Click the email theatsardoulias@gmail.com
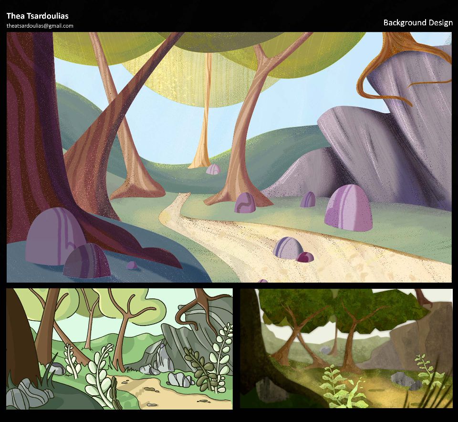The height and width of the screenshot is (422, 458). pos(40,26)
